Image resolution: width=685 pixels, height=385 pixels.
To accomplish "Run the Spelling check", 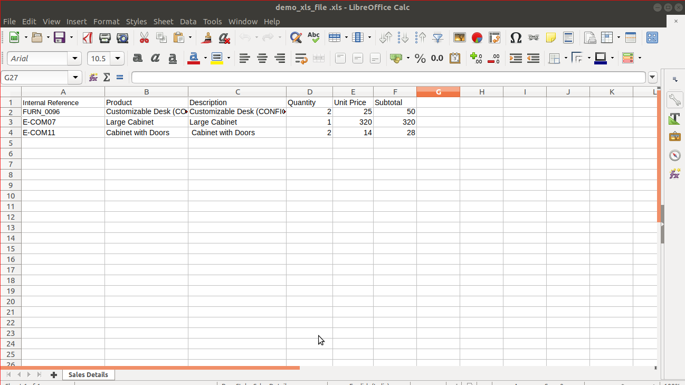I will click(x=313, y=37).
